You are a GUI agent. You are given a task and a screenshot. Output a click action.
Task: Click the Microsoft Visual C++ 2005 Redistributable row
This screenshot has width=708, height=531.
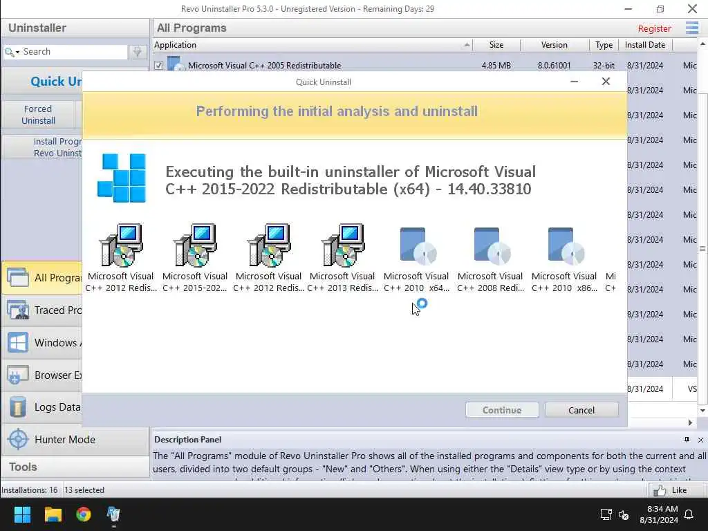point(425,66)
